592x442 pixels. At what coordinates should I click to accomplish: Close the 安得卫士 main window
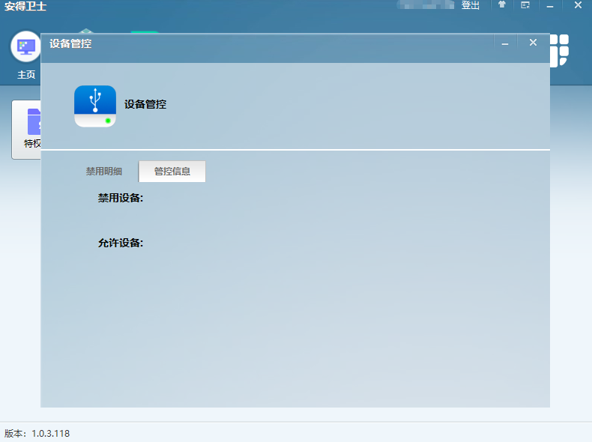pyautogui.click(x=578, y=5)
